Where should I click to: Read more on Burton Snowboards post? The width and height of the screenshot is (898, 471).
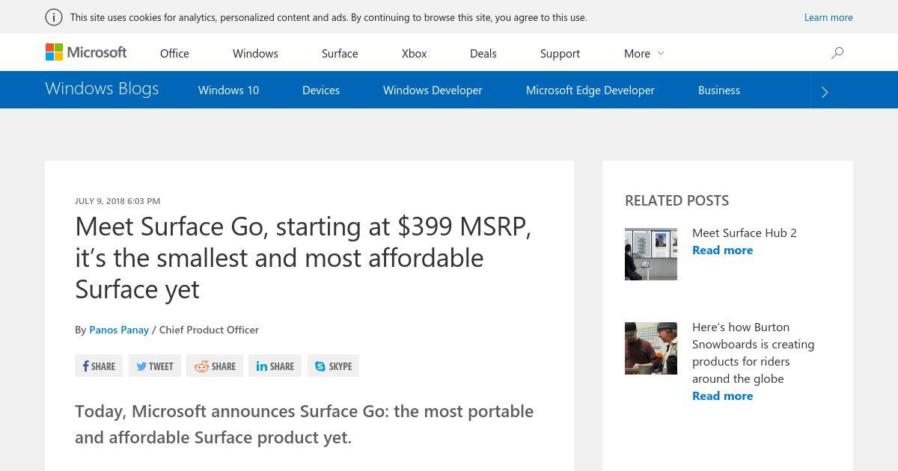point(722,395)
